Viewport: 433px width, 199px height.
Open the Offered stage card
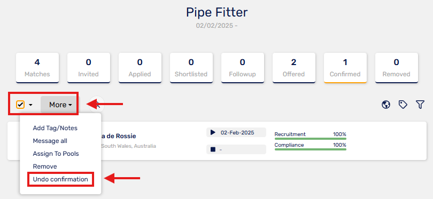point(294,68)
